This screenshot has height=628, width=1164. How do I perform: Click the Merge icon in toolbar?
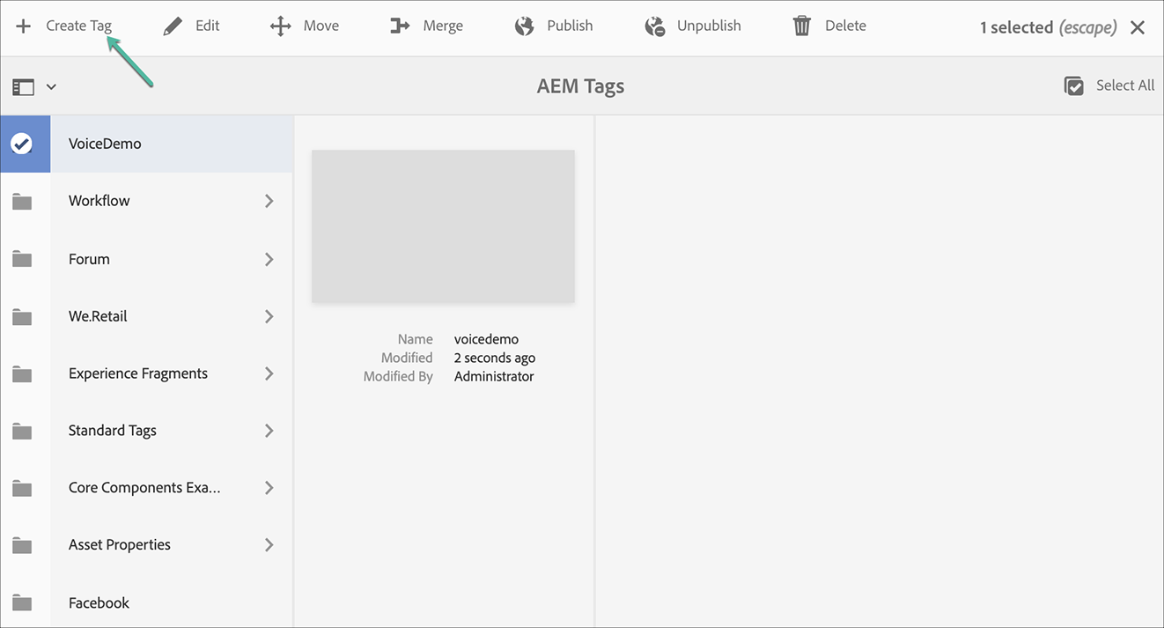click(400, 26)
